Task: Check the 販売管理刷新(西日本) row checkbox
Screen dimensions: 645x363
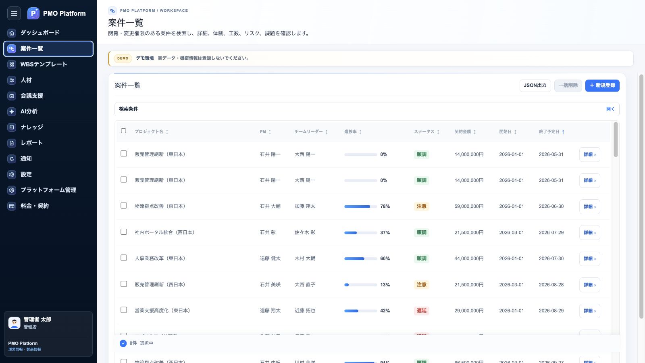Action: pos(124,284)
